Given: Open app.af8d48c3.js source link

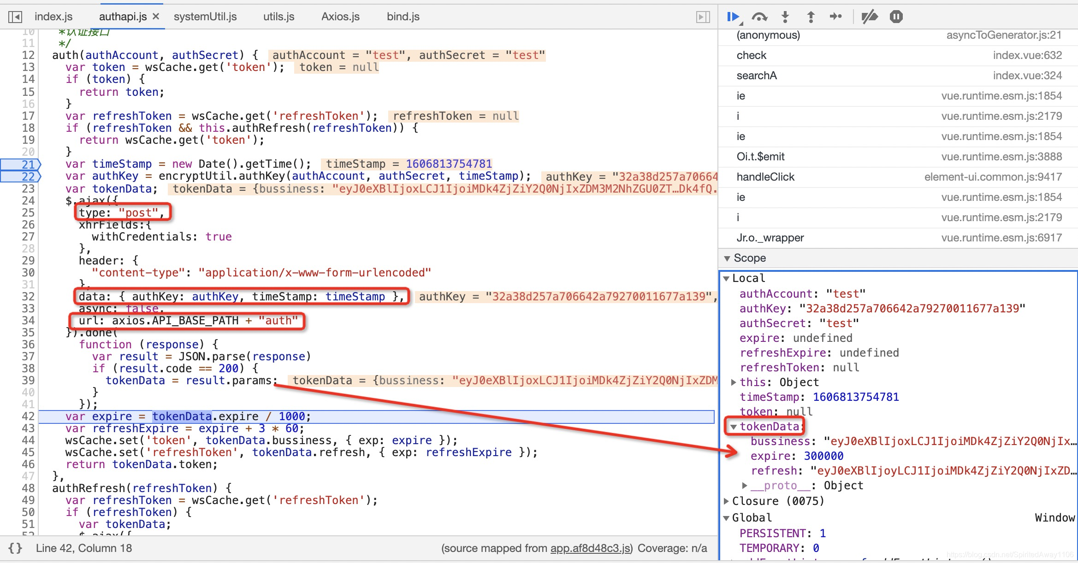Looking at the screenshot, I should coord(590,548).
